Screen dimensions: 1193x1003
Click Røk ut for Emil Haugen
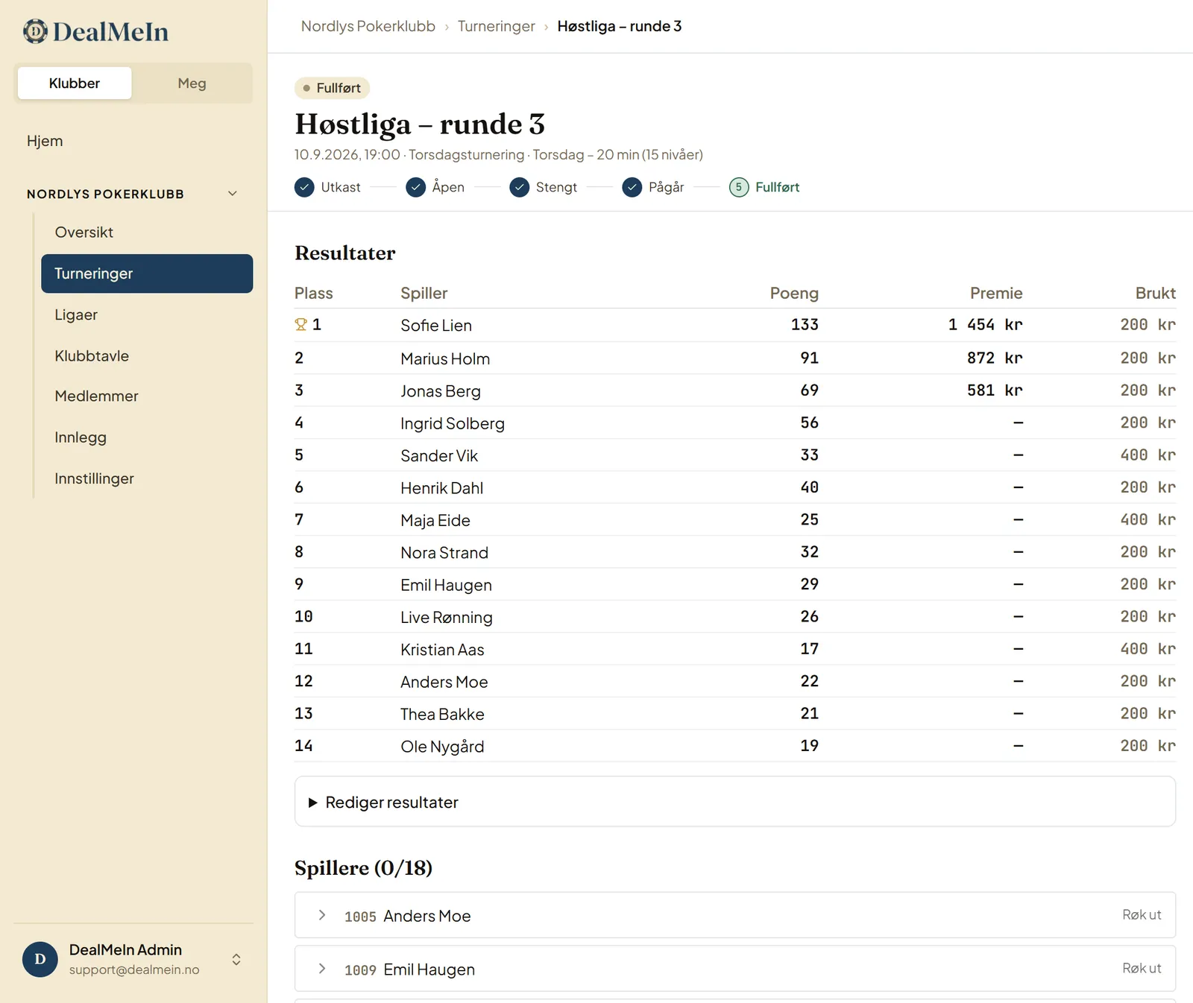click(x=1142, y=968)
